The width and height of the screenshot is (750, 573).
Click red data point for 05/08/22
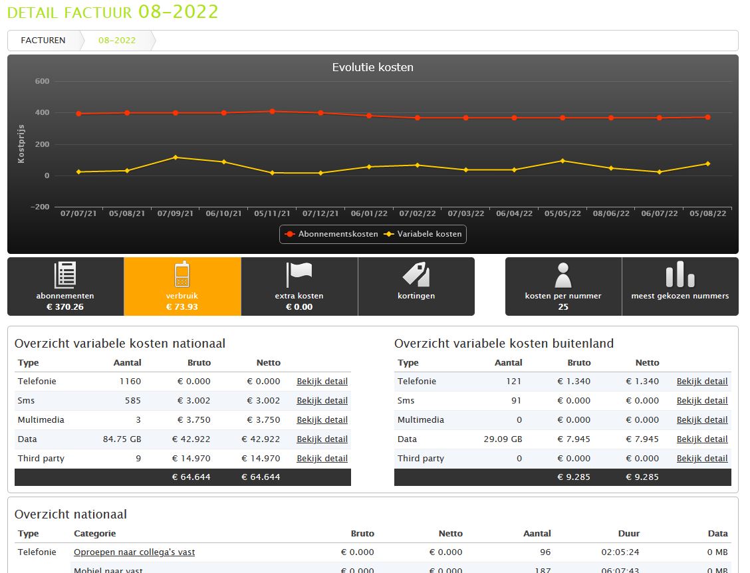click(x=708, y=117)
